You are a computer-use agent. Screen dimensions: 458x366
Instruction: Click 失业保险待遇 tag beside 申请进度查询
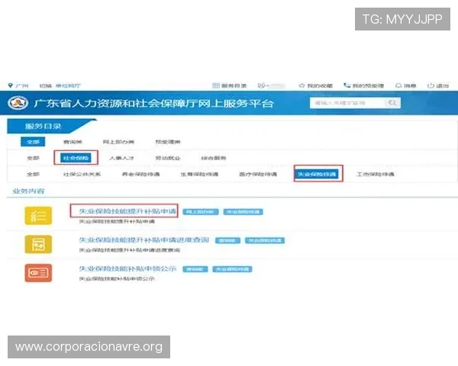click(x=265, y=240)
